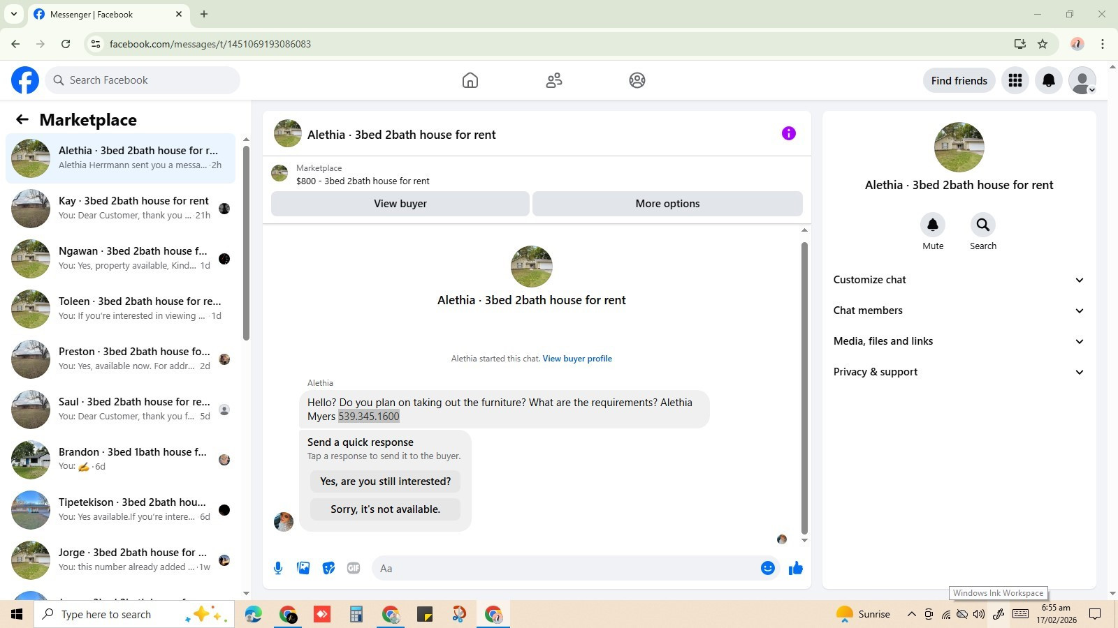Mute this conversation with the bell
The height and width of the screenshot is (628, 1118).
click(x=933, y=225)
